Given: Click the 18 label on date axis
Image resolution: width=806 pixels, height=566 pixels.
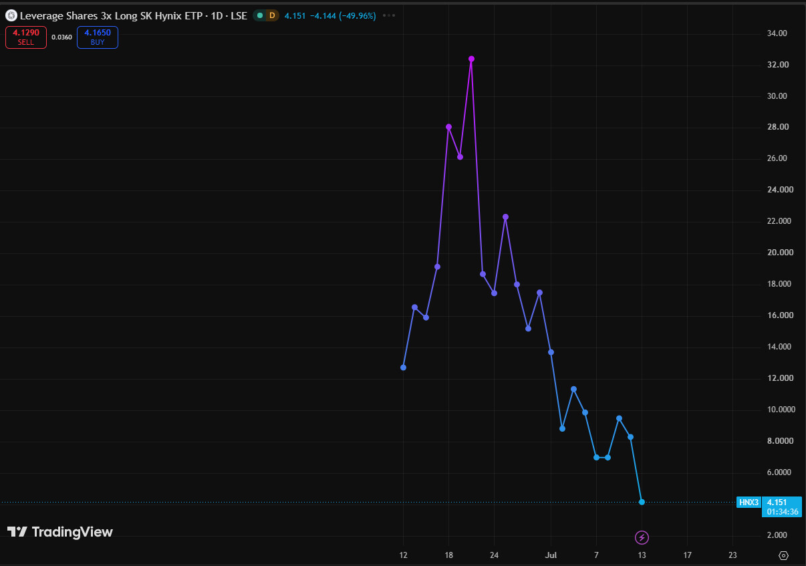Looking at the screenshot, I should 448,555.
